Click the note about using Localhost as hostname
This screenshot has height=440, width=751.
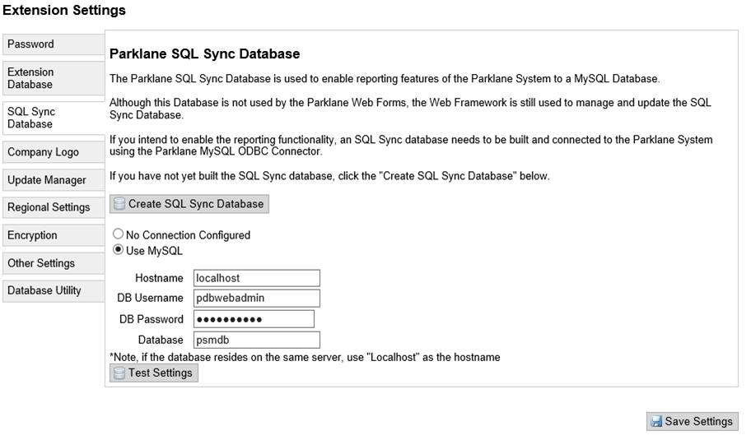(x=305, y=357)
